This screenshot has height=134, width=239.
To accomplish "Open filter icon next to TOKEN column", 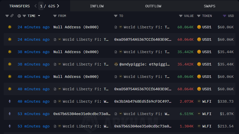I will 199,16.
